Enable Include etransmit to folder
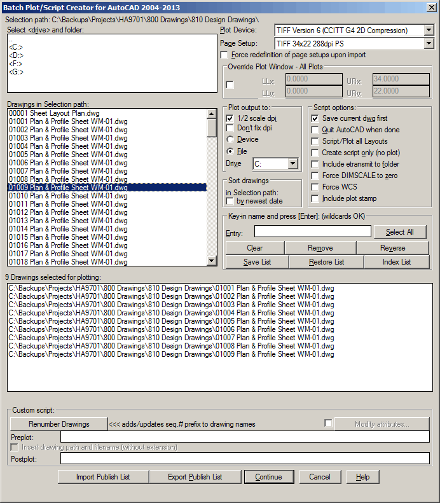This screenshot has height=503, width=440. click(x=315, y=164)
